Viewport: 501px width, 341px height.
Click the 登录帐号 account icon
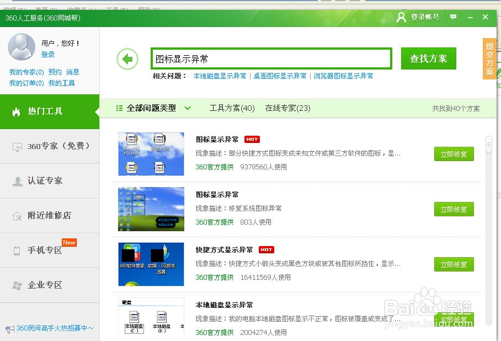click(x=401, y=17)
